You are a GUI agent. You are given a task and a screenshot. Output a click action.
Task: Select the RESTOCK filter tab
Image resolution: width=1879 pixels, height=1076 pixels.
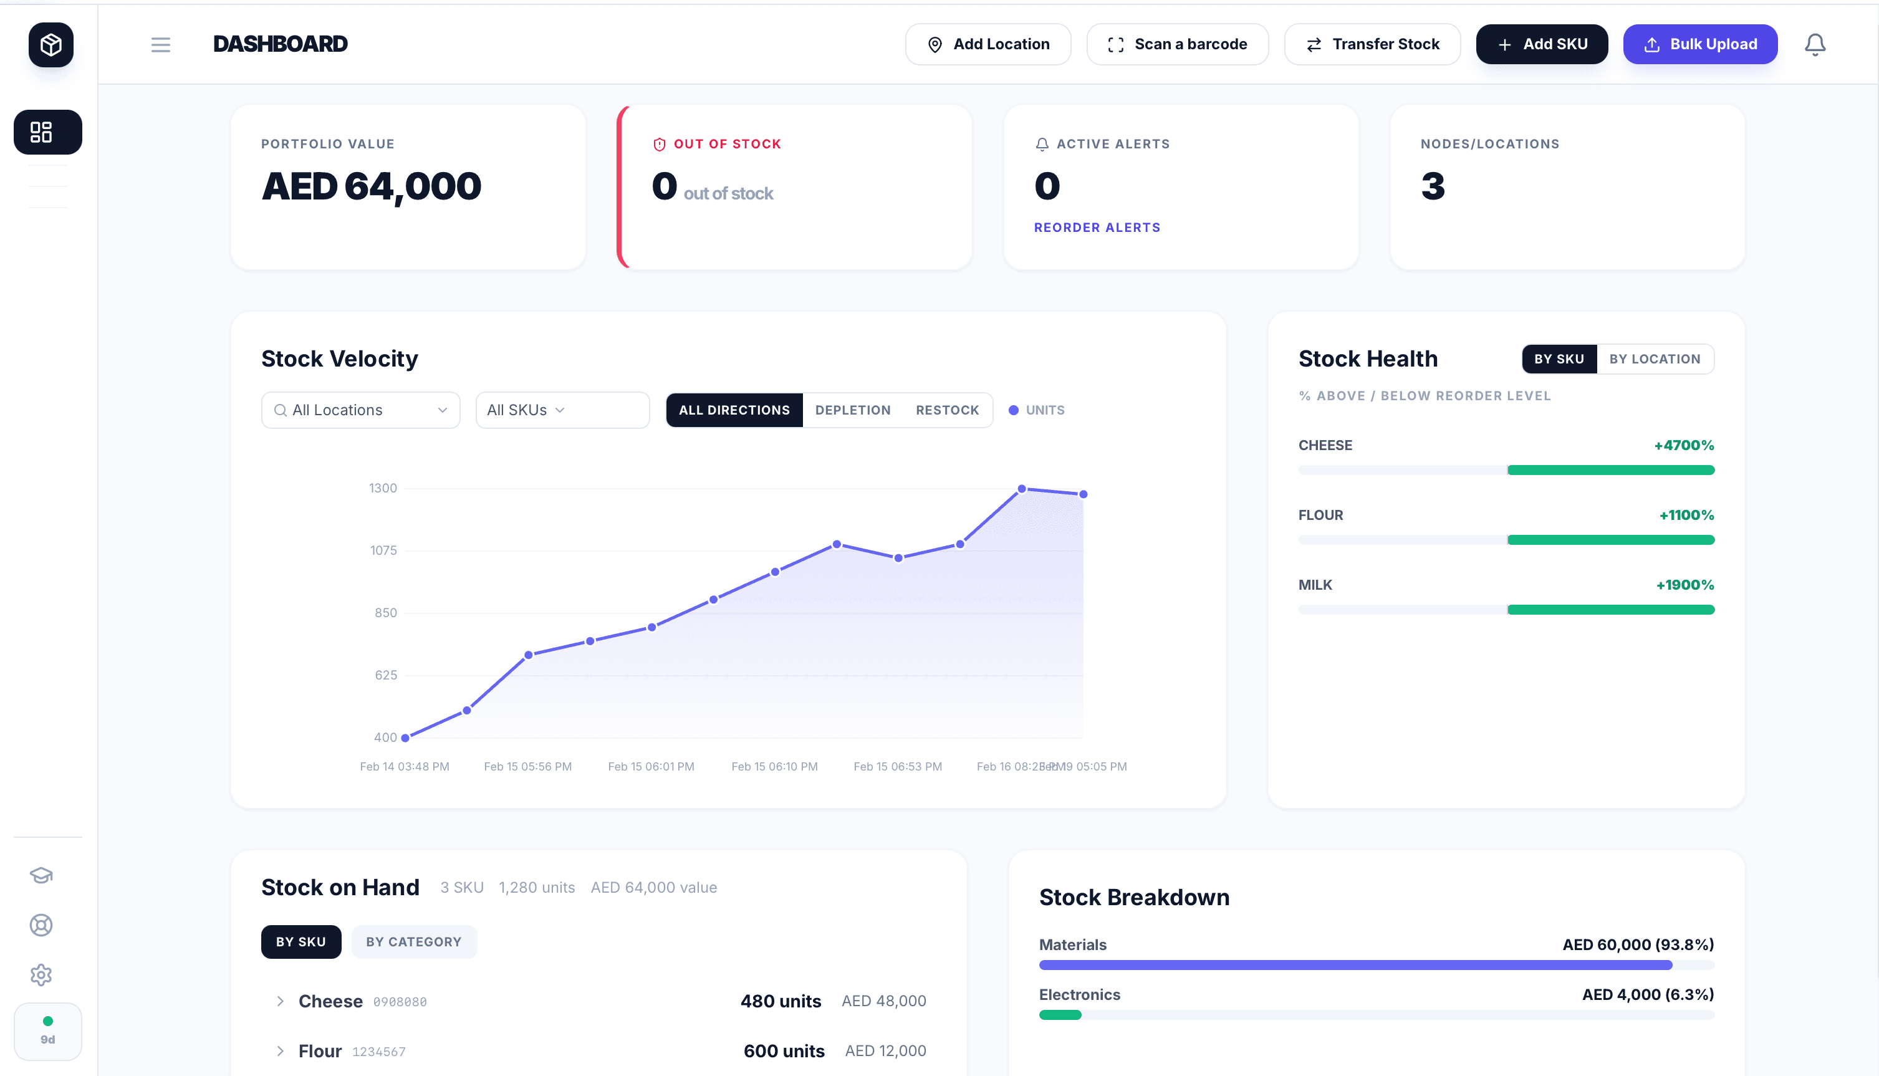point(947,410)
